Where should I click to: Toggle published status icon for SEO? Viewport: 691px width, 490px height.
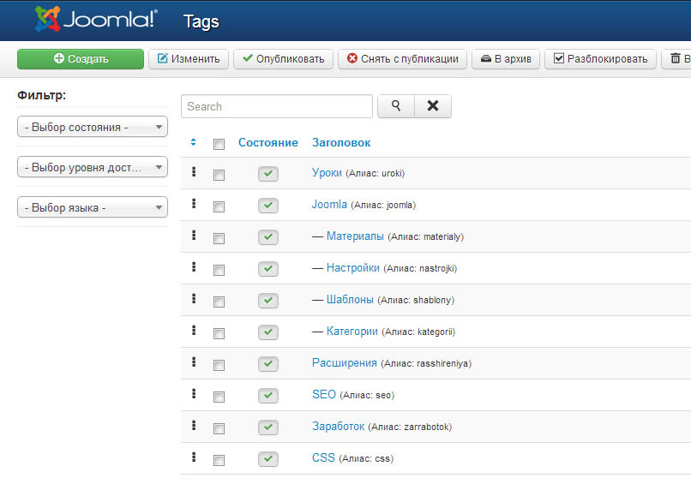click(x=268, y=396)
